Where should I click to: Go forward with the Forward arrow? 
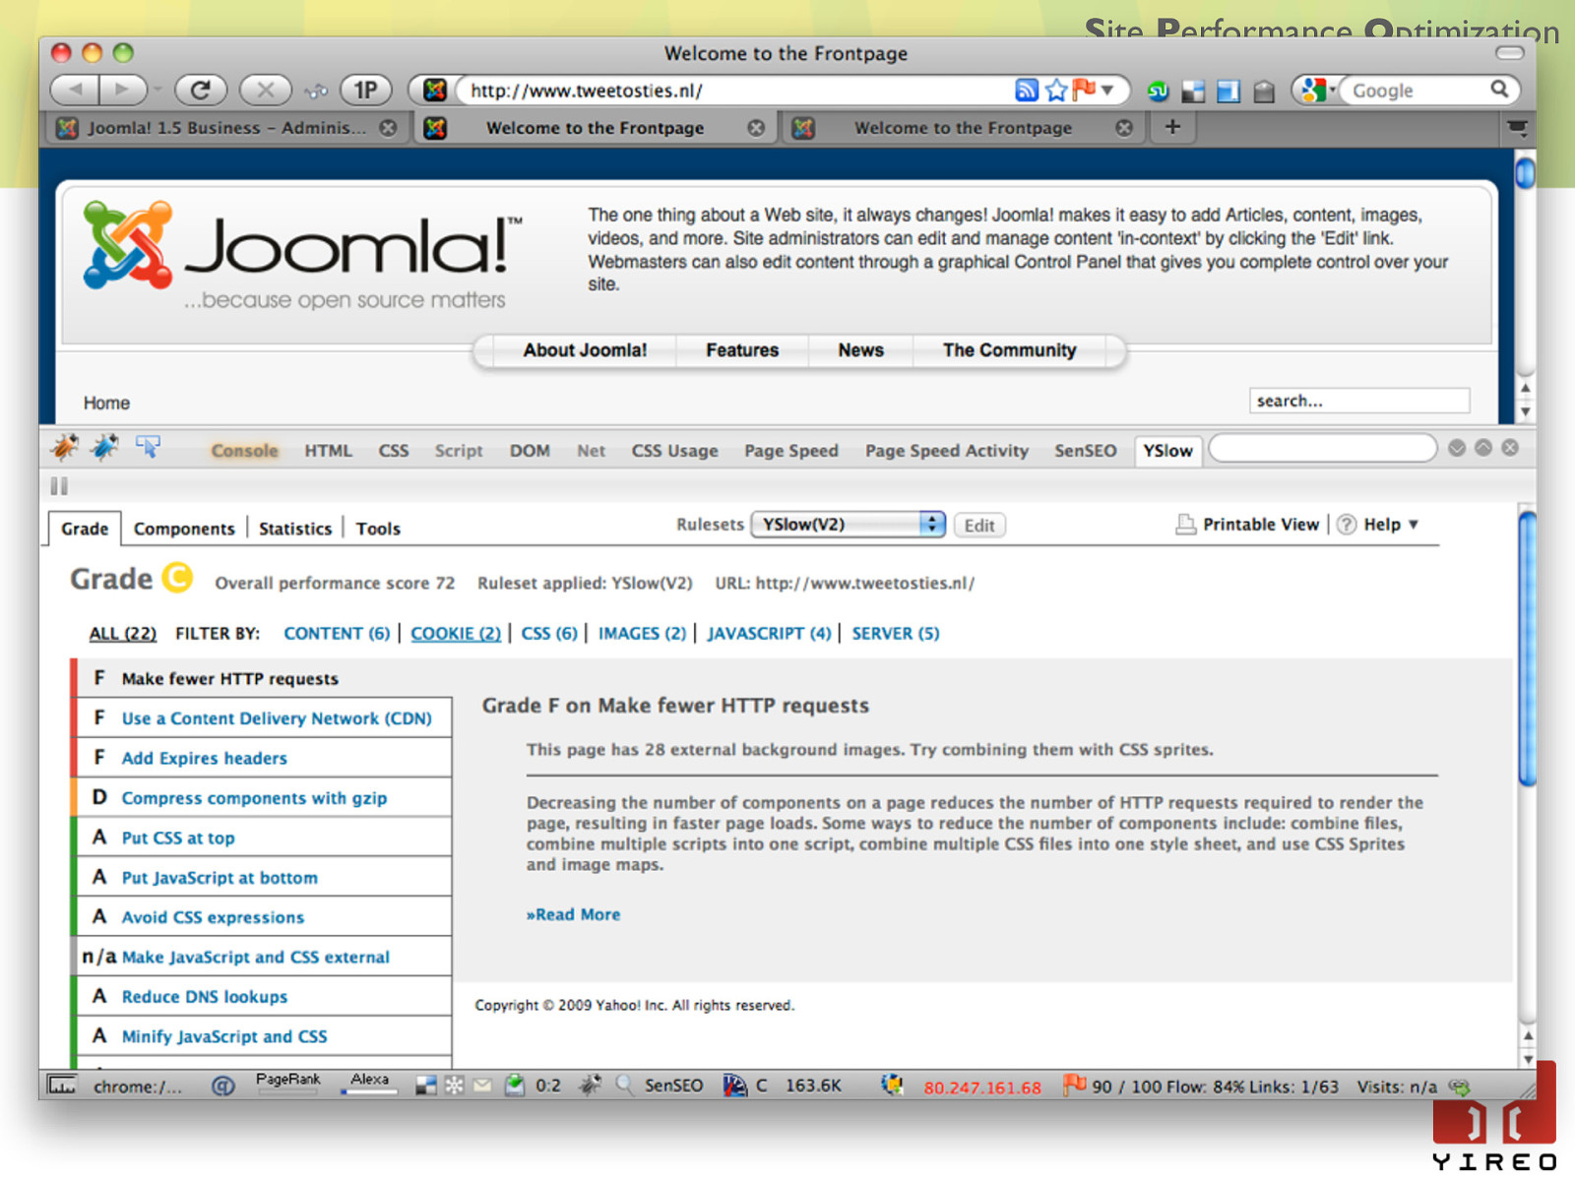(x=122, y=91)
